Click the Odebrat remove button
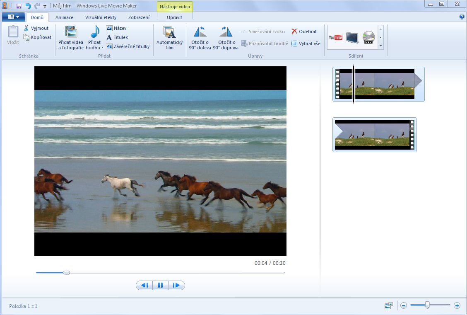Screen dimensions: 467x315 pos(304,31)
